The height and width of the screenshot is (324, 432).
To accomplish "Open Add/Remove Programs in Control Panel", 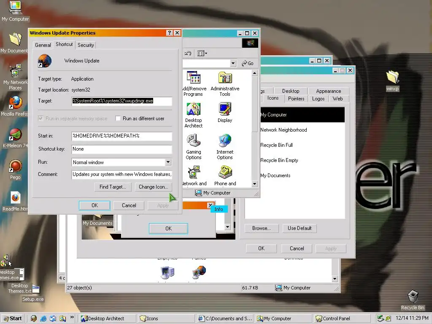I will point(194,84).
